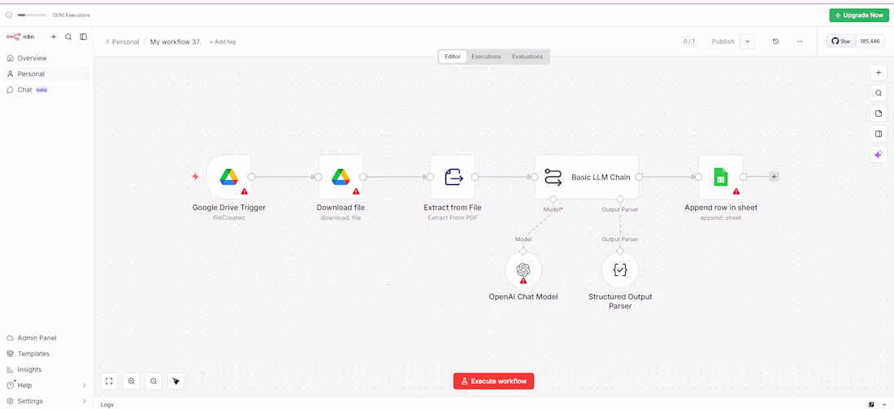
Task: Open the three-dot workflow options menu
Action: point(800,41)
